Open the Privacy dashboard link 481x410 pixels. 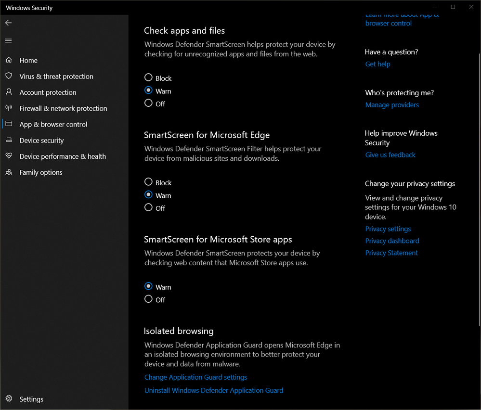[x=392, y=241]
